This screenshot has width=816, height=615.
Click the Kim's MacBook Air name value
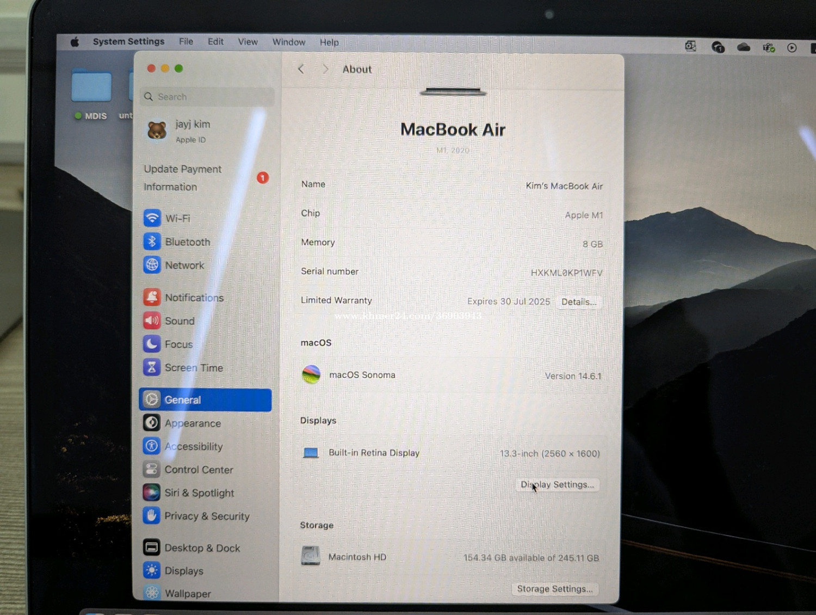[x=564, y=186]
